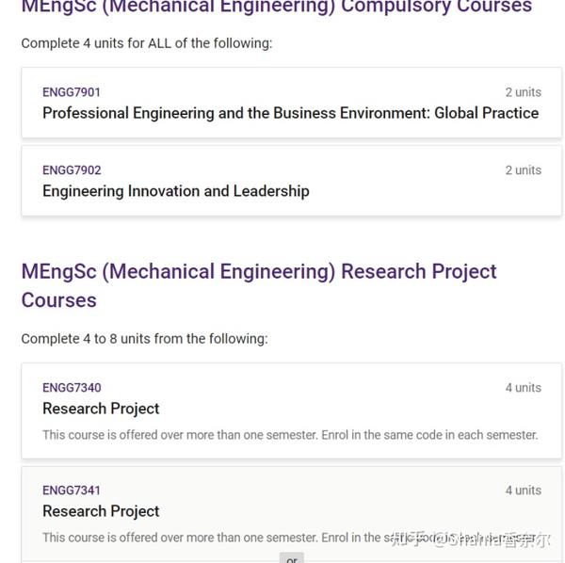Select the ENGG7341 Research Project title
Image resolution: width=565 pixels, height=563 pixels.
point(101,511)
